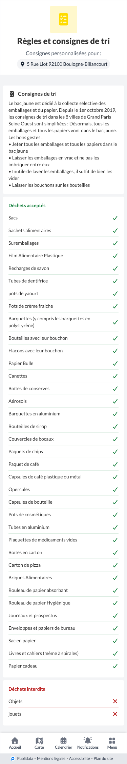This screenshot has height=764, width=127.
Task: Open the Mentions légales link
Action: (x=51, y=759)
